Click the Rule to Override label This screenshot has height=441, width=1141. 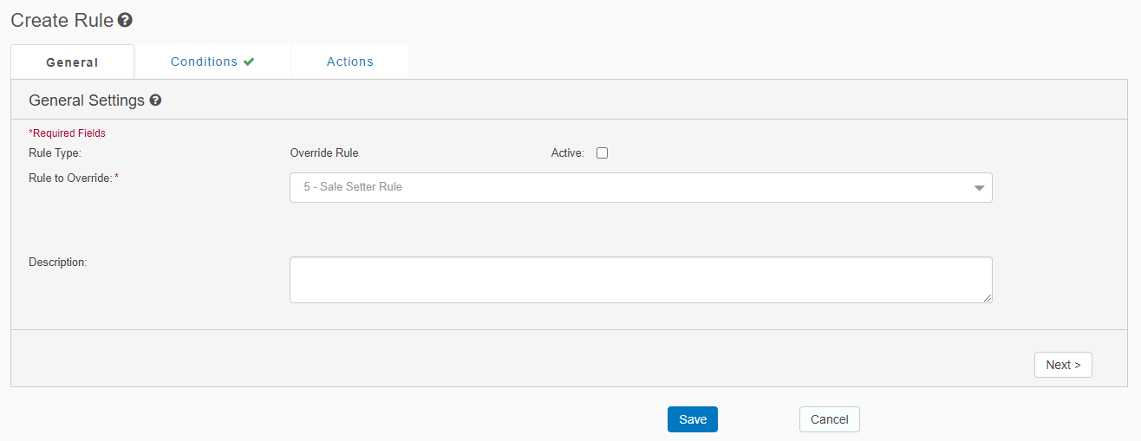tap(71, 178)
